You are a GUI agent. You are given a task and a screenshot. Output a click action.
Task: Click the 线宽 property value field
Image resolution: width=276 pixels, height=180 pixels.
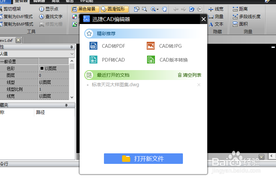point(54,96)
